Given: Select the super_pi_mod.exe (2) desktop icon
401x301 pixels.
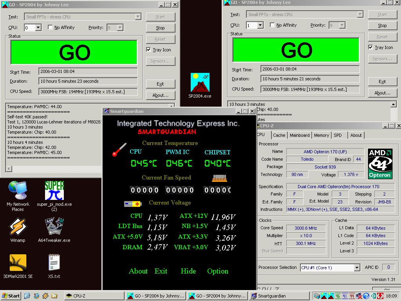Looking at the screenshot, I should coord(54,196).
